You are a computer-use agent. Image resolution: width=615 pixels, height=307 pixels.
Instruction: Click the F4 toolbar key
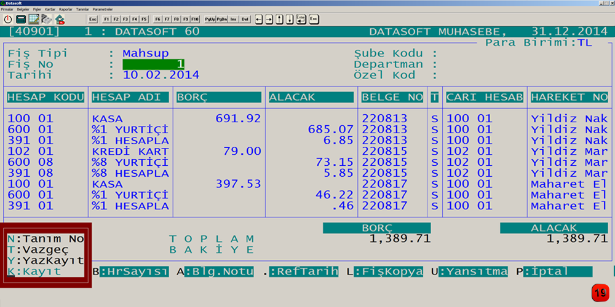tap(135, 19)
